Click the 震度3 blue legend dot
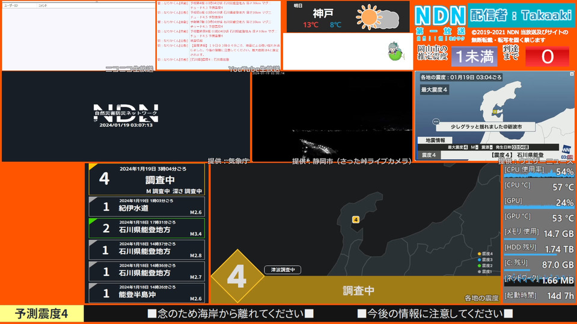Image resolution: width=577 pixels, height=324 pixels. tap(479, 259)
